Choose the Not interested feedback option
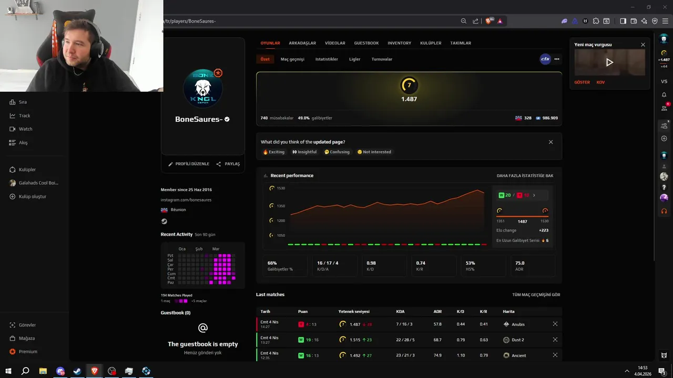Viewport: 673px width, 378px height. 374,152
